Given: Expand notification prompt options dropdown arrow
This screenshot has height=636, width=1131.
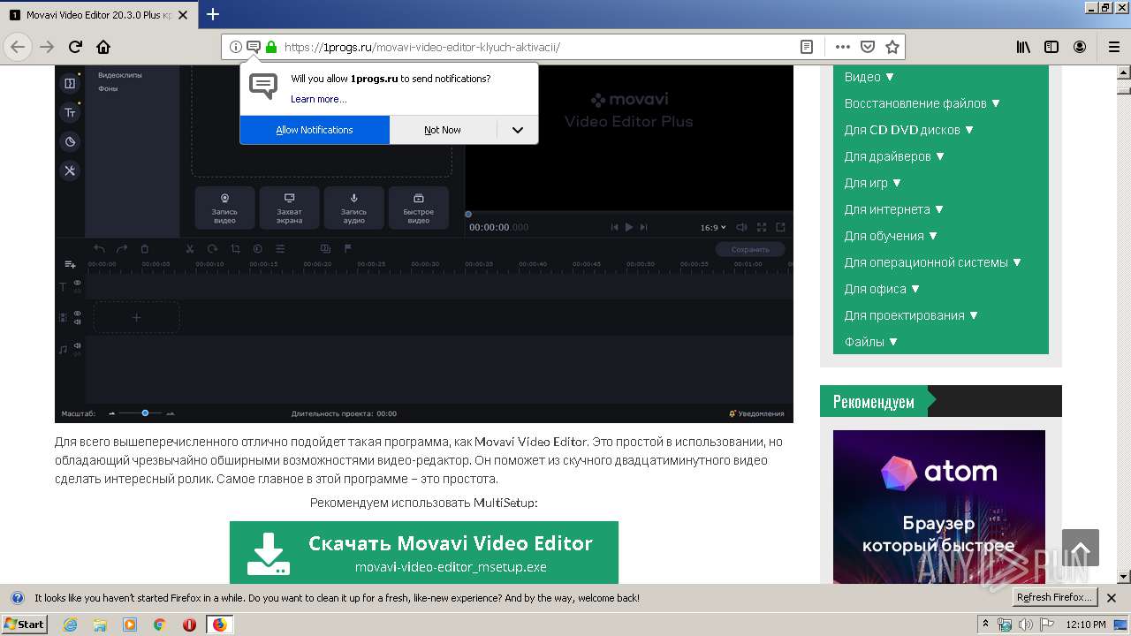Looking at the screenshot, I should pos(518,130).
